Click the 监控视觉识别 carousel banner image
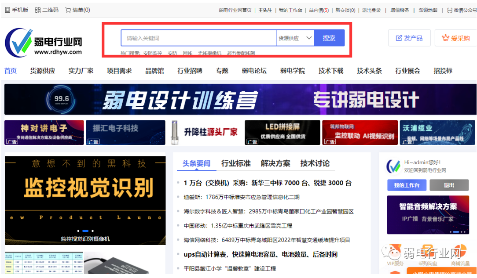The image size is (477, 278). [x=85, y=193]
